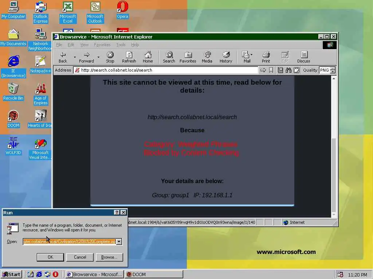The width and height of the screenshot is (373, 279).
Task: Open the Edit menu
Action: point(71,45)
